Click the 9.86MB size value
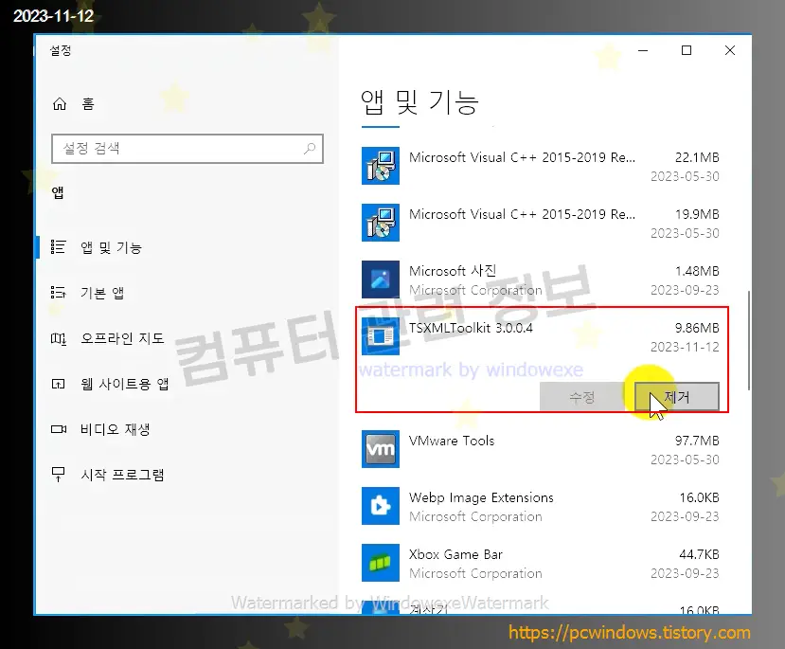Image resolution: width=785 pixels, height=649 pixels. (697, 328)
